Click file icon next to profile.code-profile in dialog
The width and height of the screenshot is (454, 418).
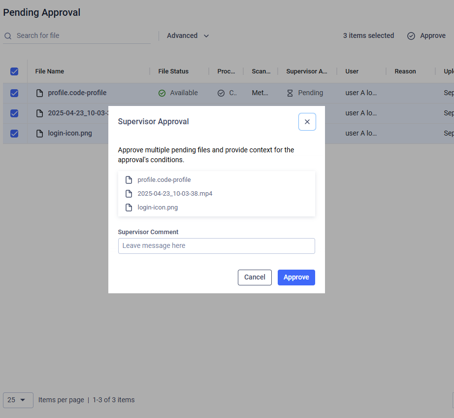pyautogui.click(x=129, y=180)
